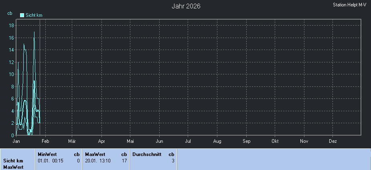The width and height of the screenshot is (371, 170).
Task: Select Feb on the month axis
Action: [x=45, y=141]
